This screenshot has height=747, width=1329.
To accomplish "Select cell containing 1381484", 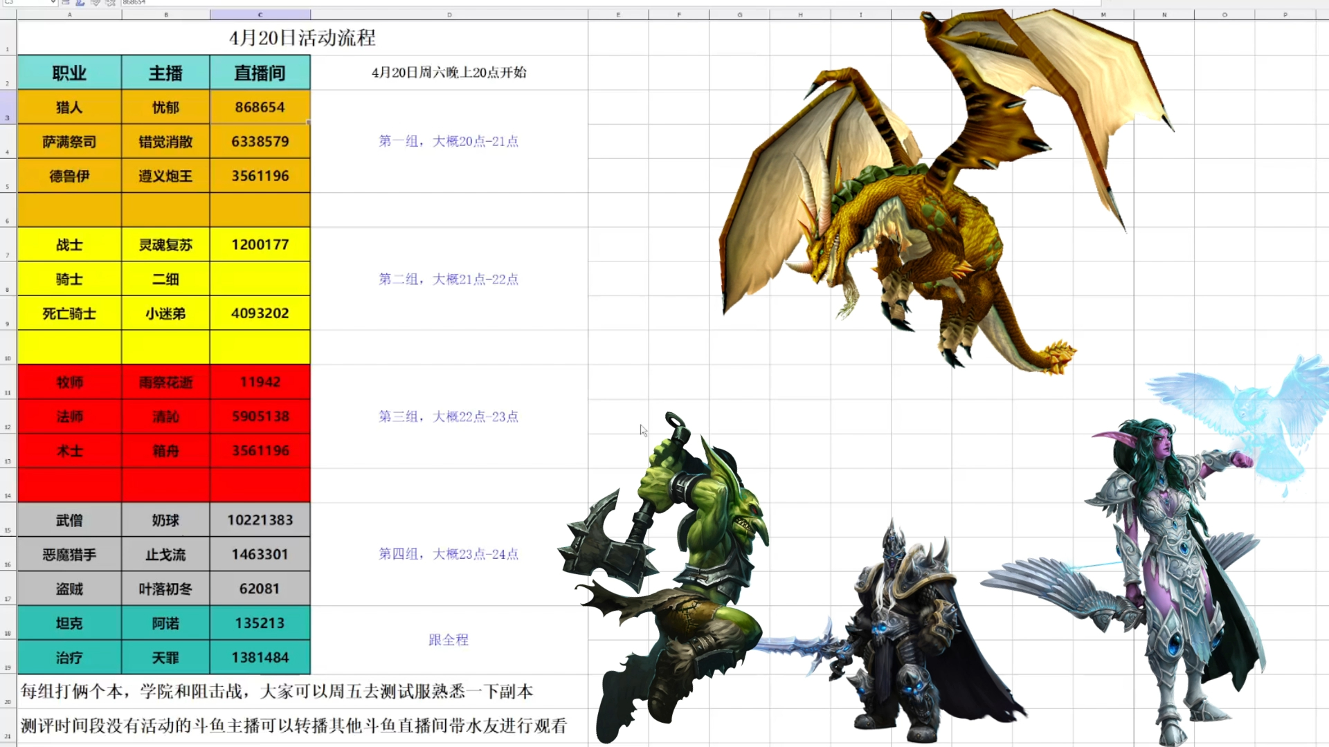I will coord(260,657).
